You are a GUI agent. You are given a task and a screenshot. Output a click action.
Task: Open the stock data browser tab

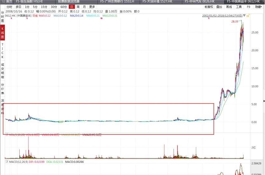pyautogui.click(x=77, y=2)
